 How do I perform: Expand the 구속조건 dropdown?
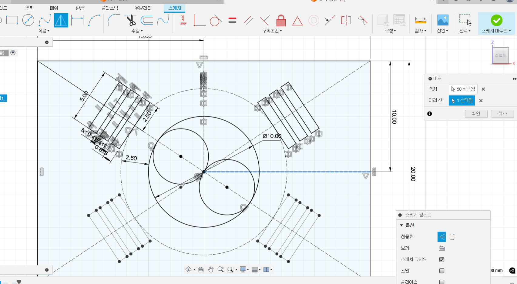coord(272,31)
